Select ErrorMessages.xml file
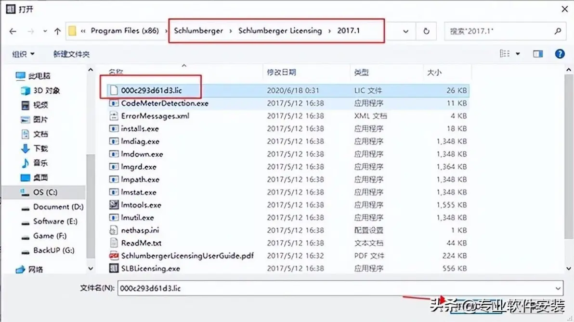Image resolution: width=574 pixels, height=322 pixels. [288, 116]
